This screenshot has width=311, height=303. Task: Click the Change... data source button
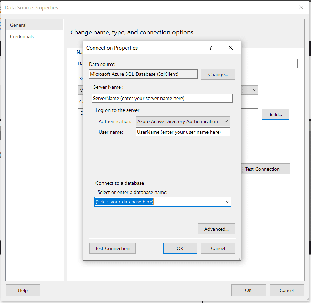(218, 74)
